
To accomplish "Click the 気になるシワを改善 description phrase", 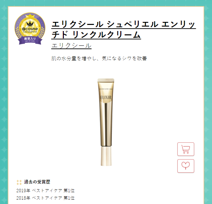I will coord(124,58).
